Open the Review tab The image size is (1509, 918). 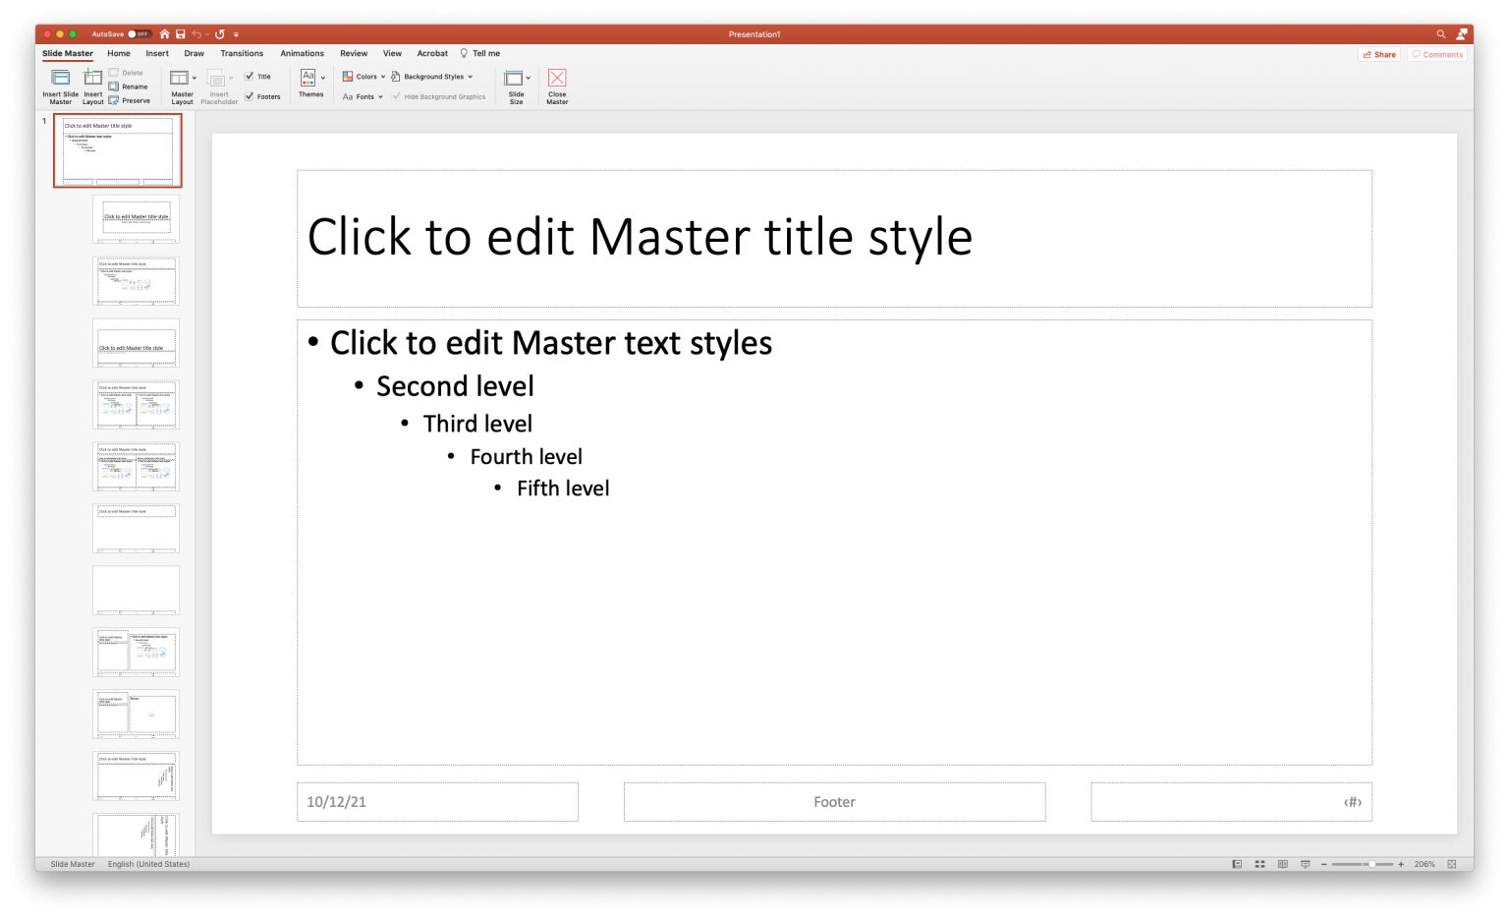(x=354, y=54)
